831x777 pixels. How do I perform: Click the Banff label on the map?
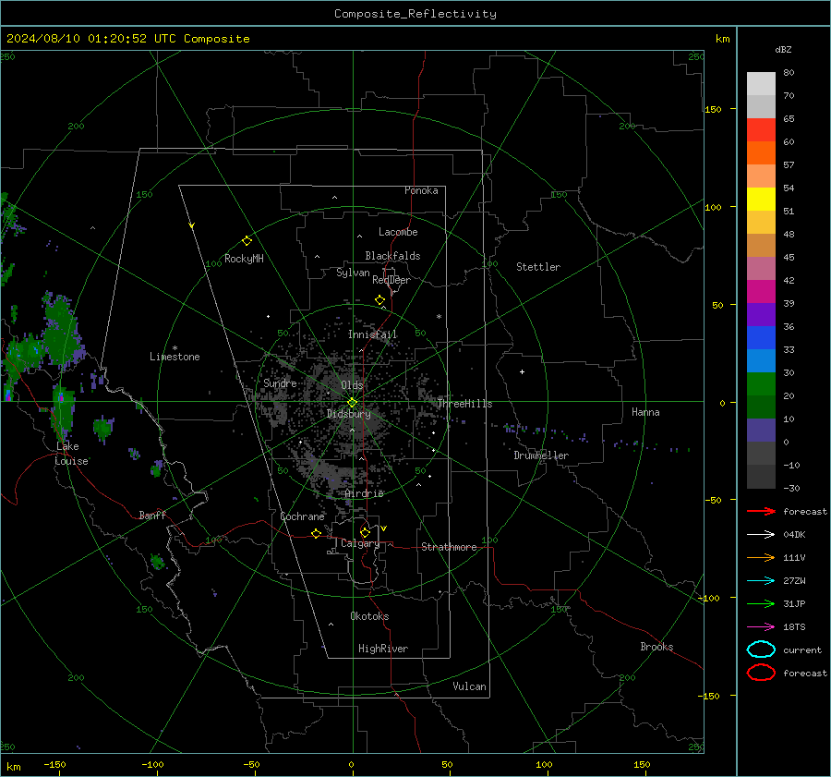click(x=152, y=516)
